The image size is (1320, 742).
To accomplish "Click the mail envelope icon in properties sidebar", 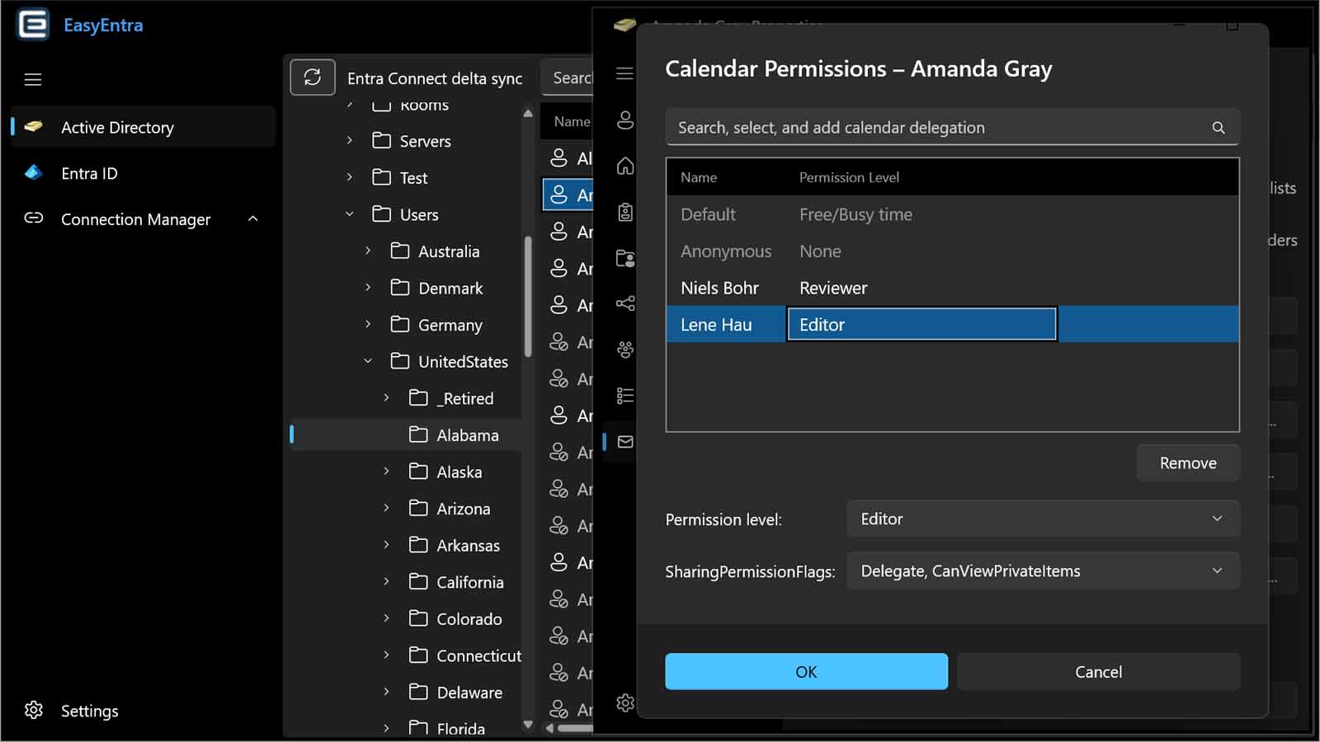I will pos(625,442).
